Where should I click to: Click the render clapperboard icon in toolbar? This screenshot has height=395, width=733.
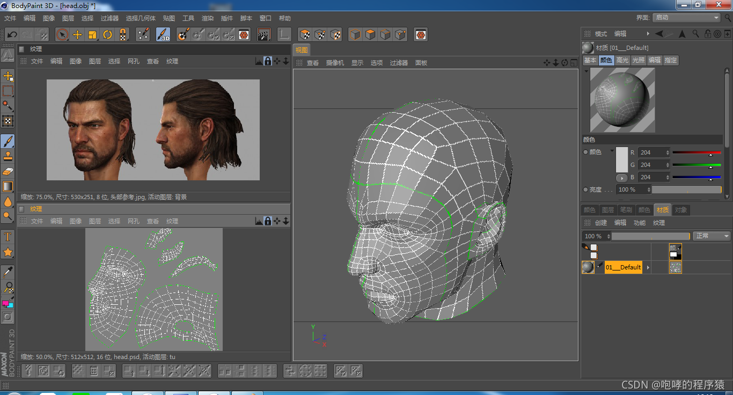pos(263,35)
